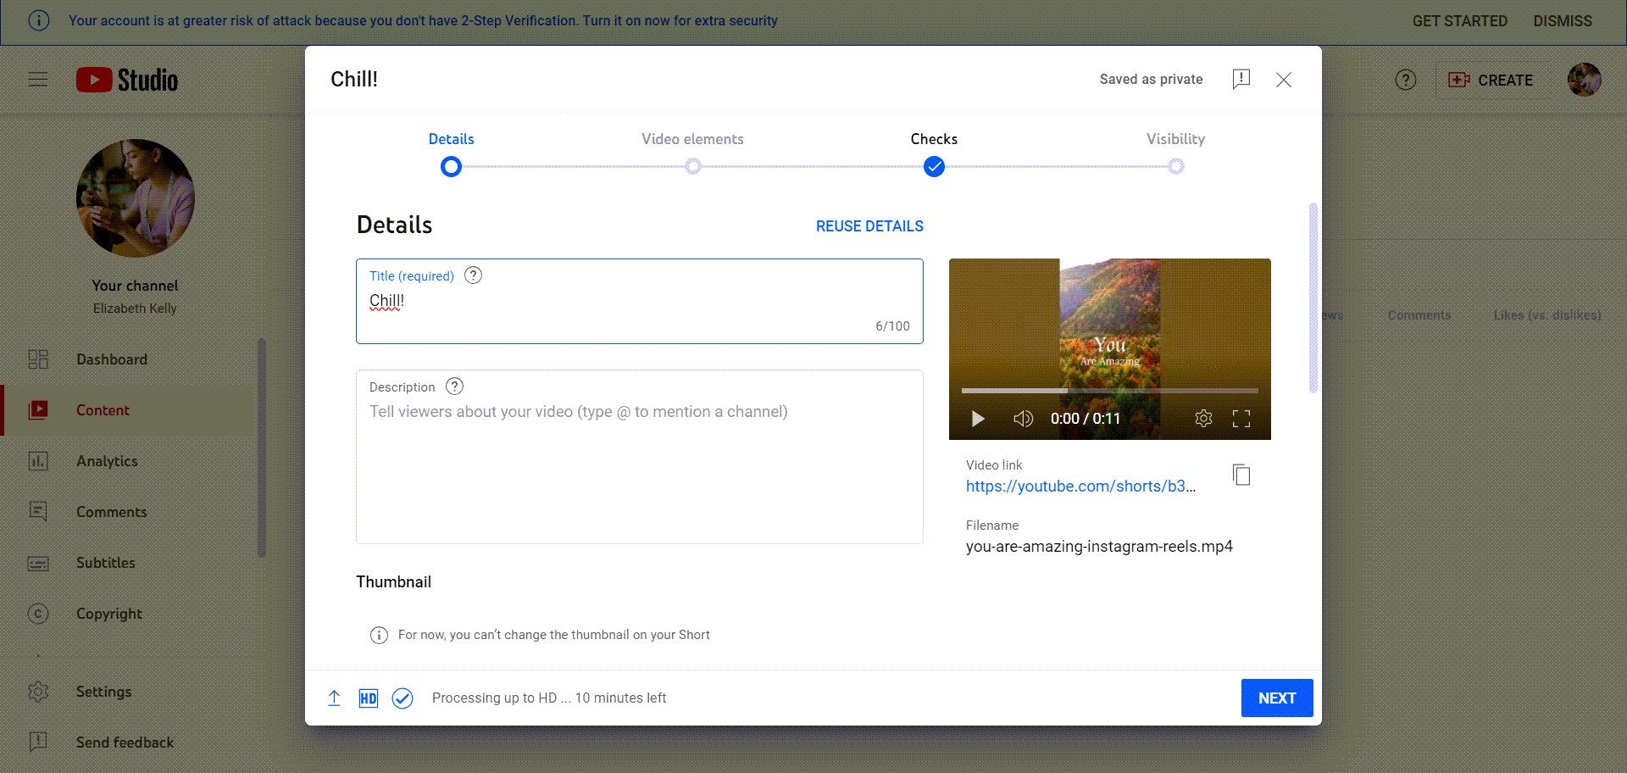Click the upload status arrow icon

pyautogui.click(x=335, y=698)
